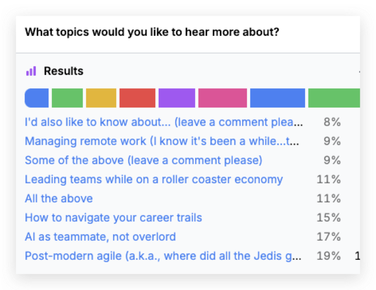
Task: Click the purple bar chart Results icon
Action: [31, 71]
